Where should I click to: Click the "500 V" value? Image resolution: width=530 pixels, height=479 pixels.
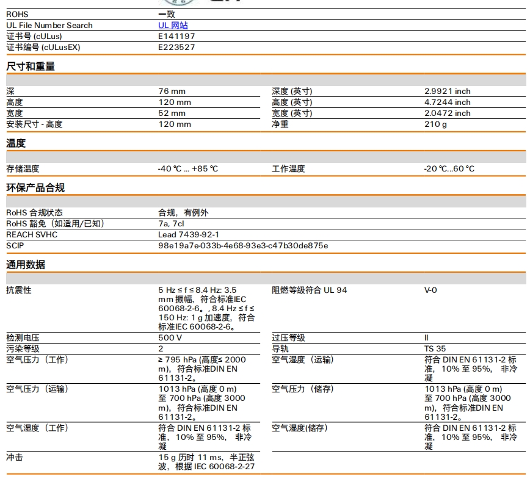click(170, 337)
